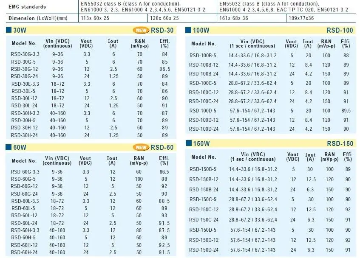
Task: Click R&N (mVp-p) header in 60W table
Action: (x=139, y=161)
